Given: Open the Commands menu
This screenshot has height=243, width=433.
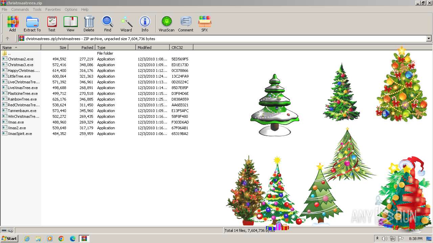Looking at the screenshot, I should 20,9.
